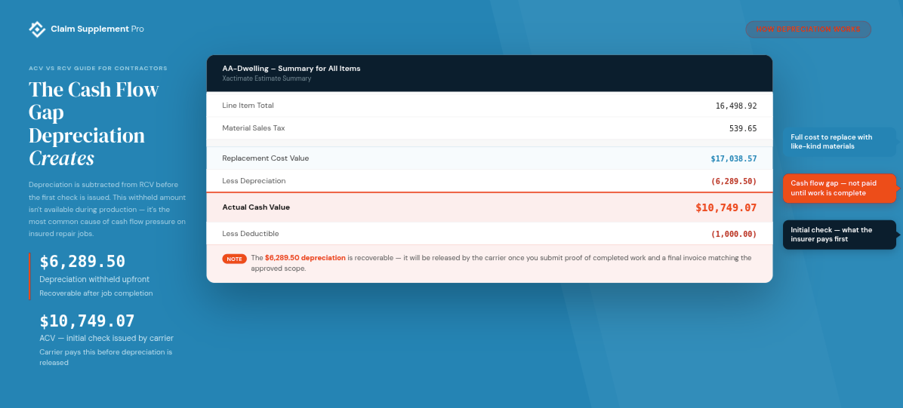Click the bold $6,289.50 depreciation text in note

(305, 258)
